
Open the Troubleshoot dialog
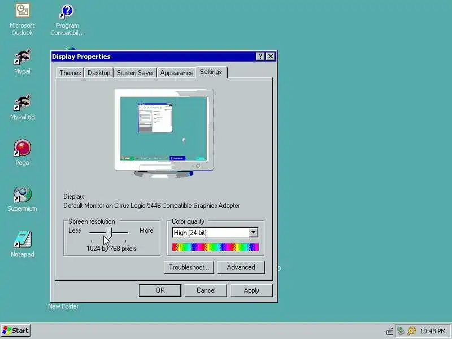(189, 267)
